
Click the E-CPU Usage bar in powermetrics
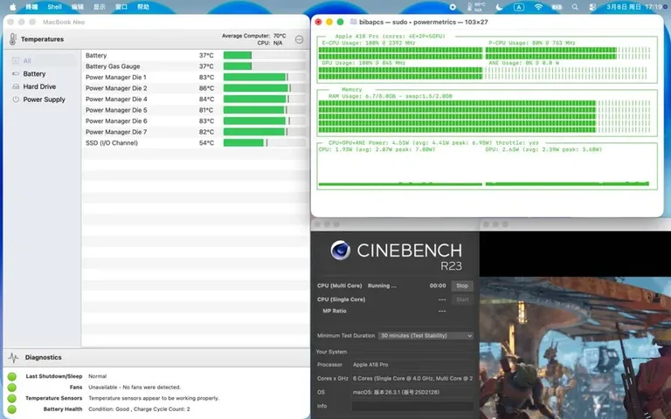(x=400, y=53)
